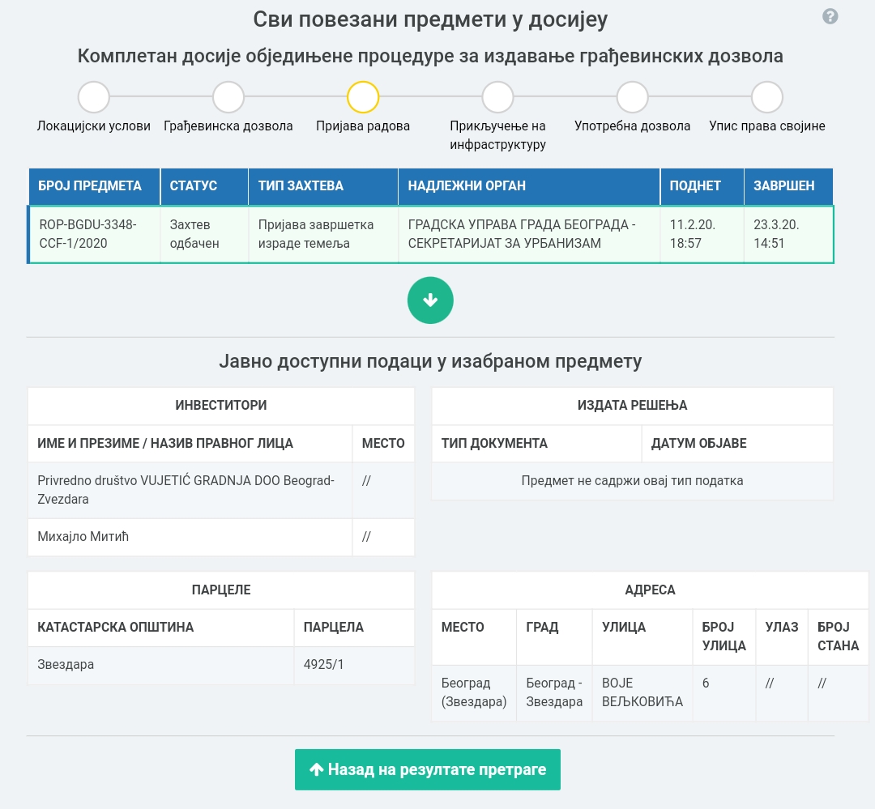
Task: Click the БРОЈ ПРЕДМЕТА column header
Action: click(94, 185)
